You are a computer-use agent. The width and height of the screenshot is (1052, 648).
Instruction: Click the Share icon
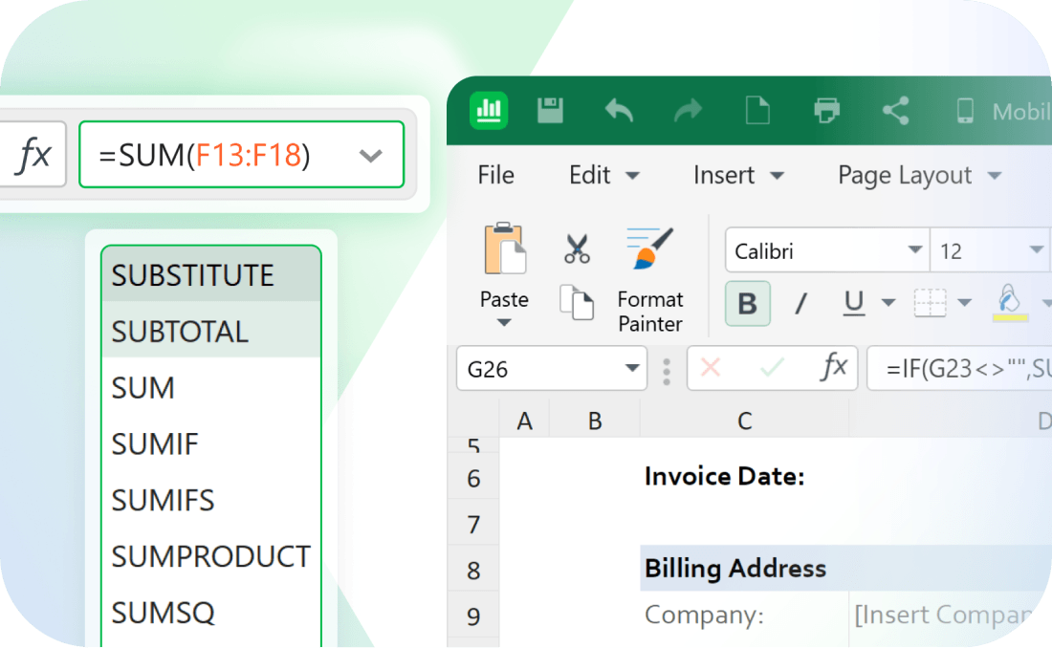click(x=895, y=111)
